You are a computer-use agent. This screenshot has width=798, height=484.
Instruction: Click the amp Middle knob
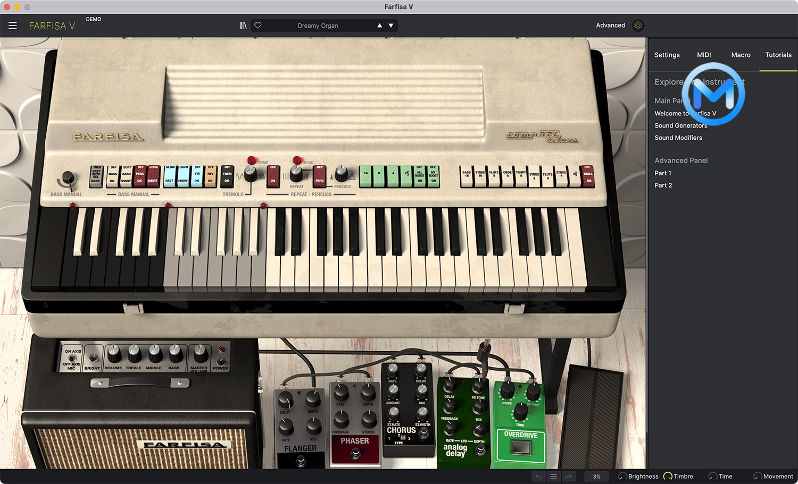coord(155,354)
